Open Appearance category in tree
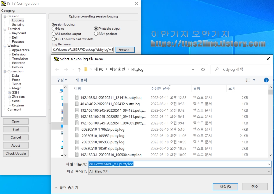Image resolution: width=274 pixels, height=194 pixels. 21,50
